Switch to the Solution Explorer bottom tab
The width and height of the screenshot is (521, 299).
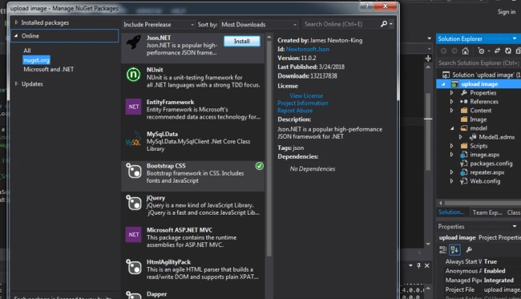[x=451, y=212]
